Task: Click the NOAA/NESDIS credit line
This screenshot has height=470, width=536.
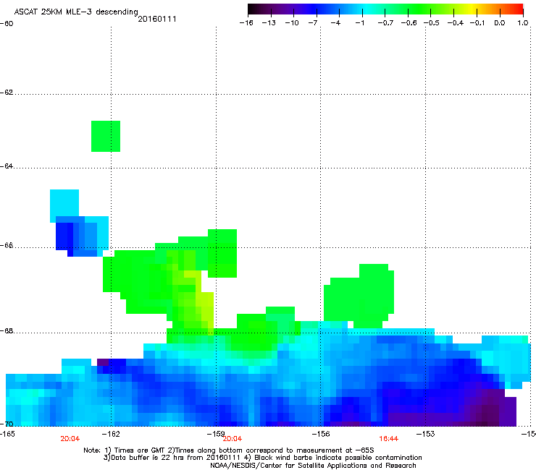Action: [x=313, y=466]
